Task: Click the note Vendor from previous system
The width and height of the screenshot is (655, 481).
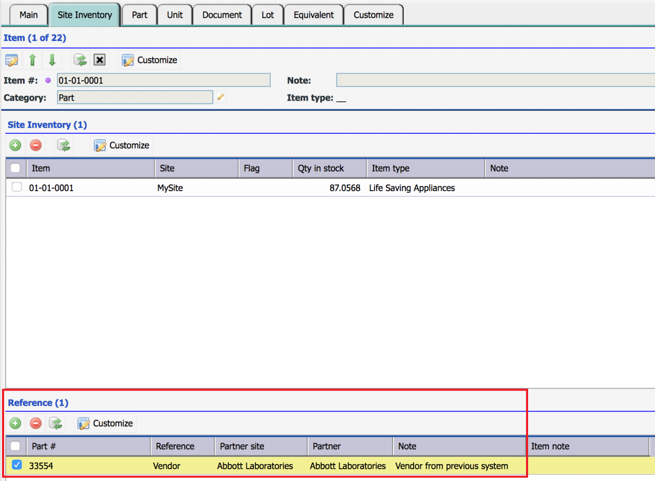Action: pos(452,466)
